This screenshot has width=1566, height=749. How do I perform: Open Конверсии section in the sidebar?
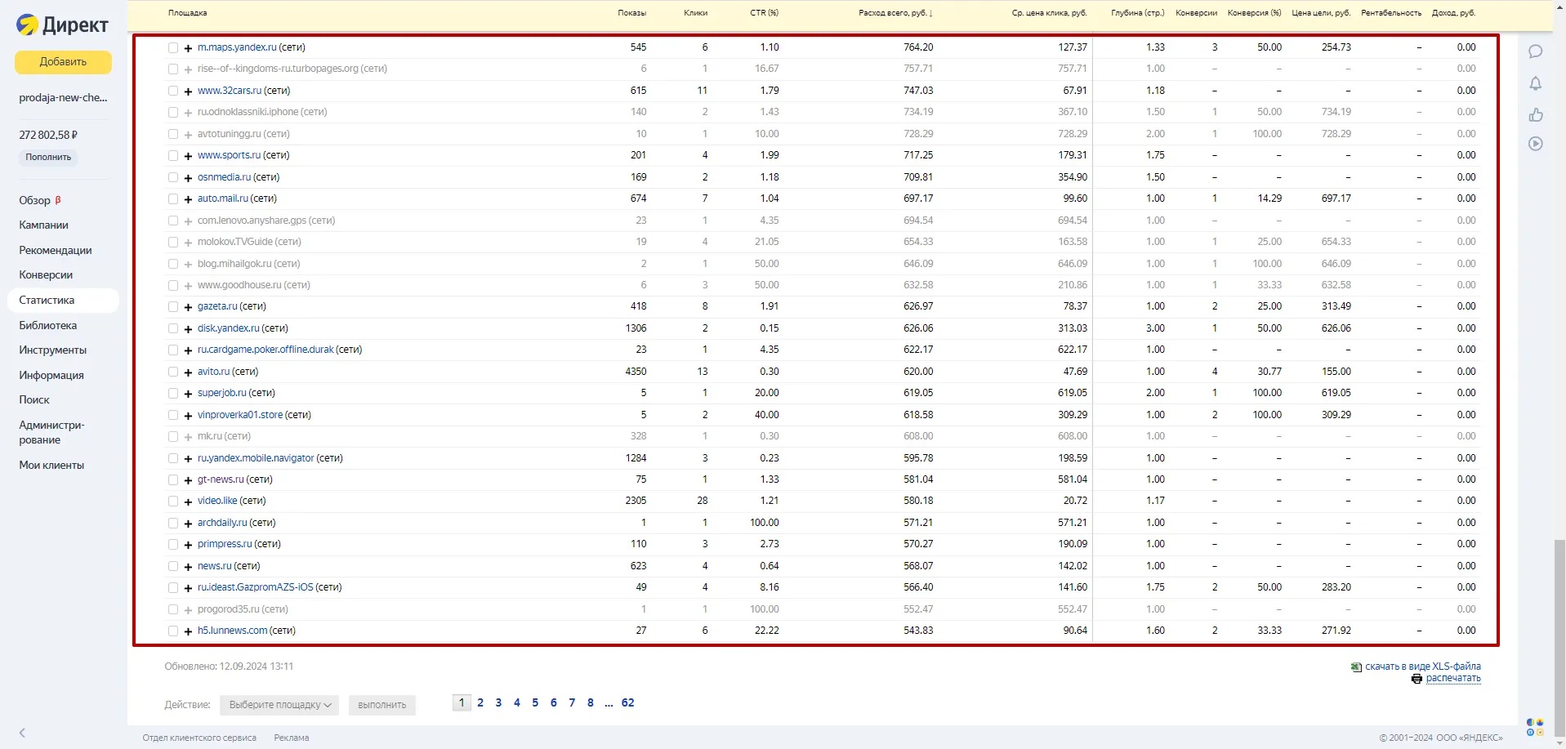pos(46,275)
